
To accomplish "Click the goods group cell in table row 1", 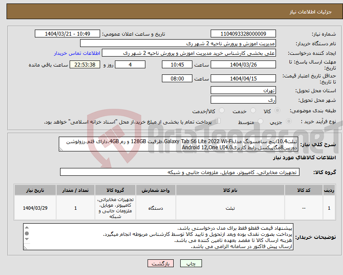I will [115, 208].
